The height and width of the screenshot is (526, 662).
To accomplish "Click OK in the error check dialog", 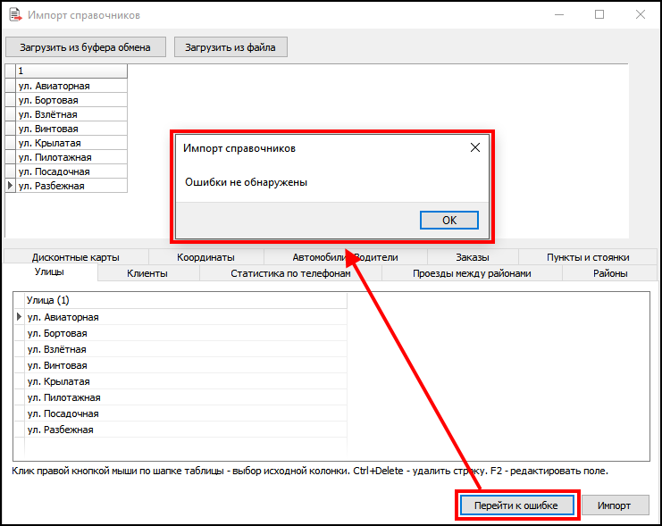I will 448,220.
